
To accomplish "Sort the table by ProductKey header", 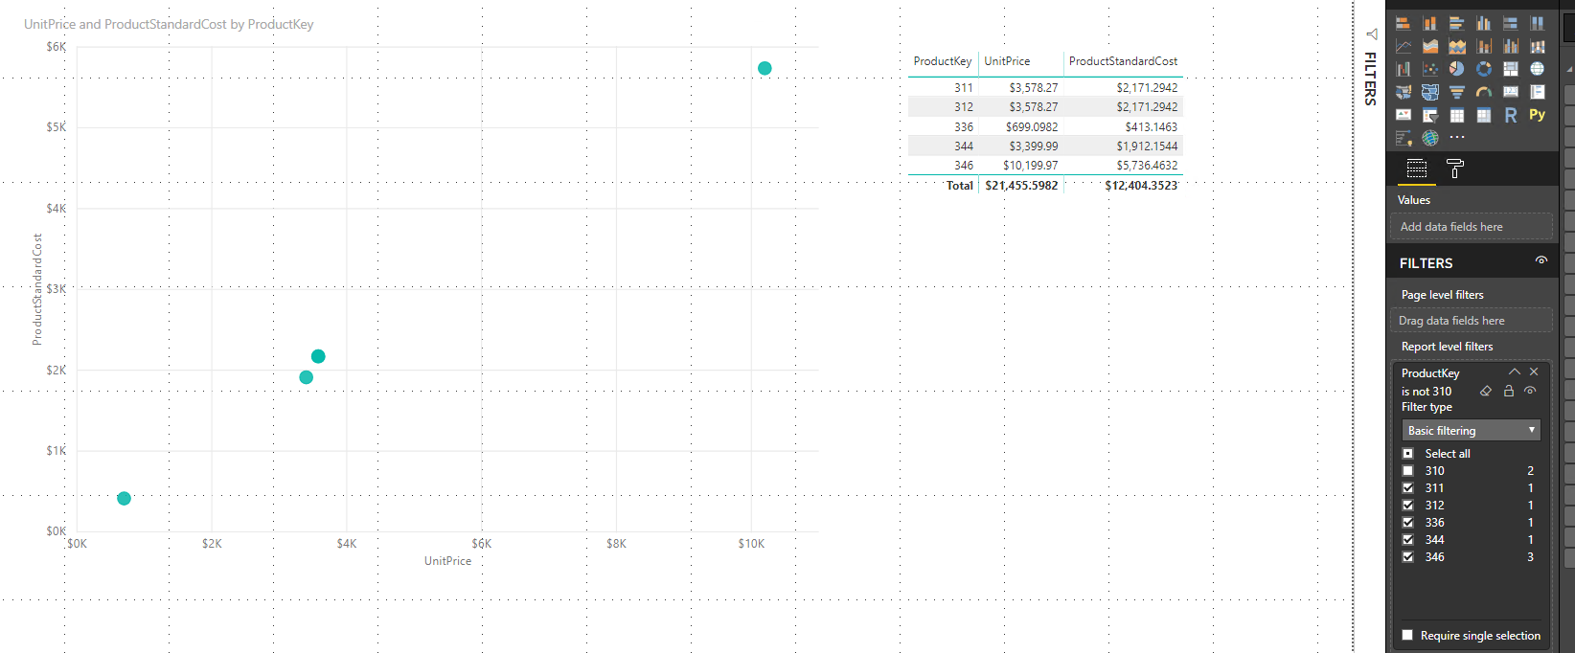I will (943, 61).
